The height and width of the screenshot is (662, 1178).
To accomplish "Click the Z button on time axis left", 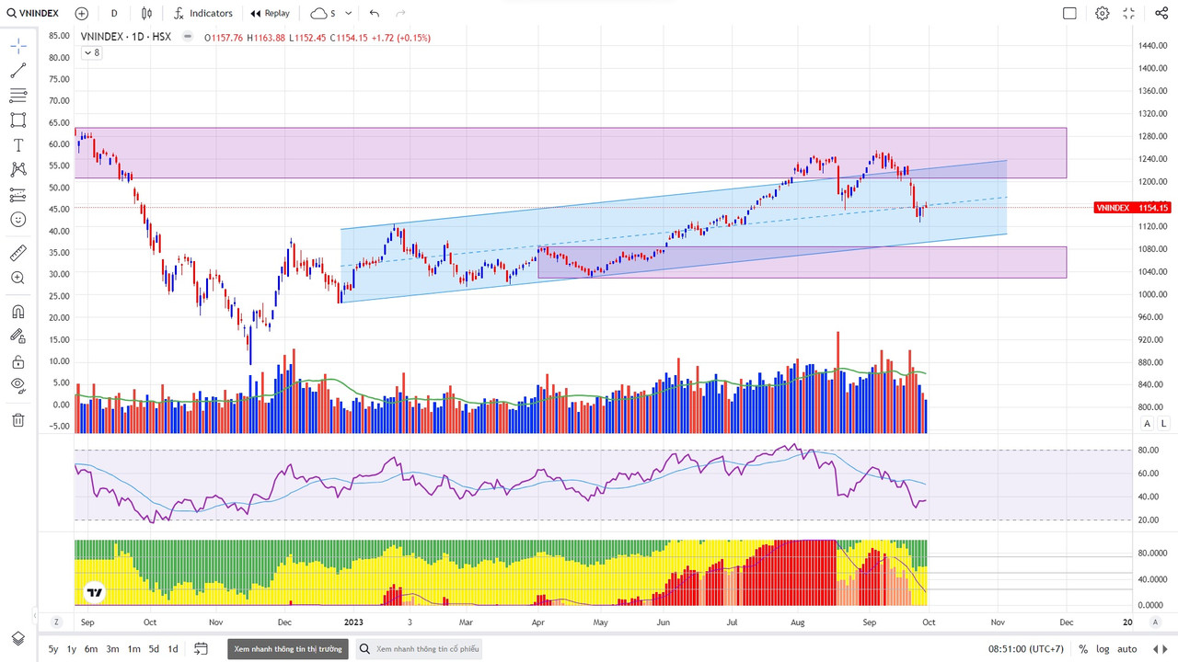I will pyautogui.click(x=56, y=622).
